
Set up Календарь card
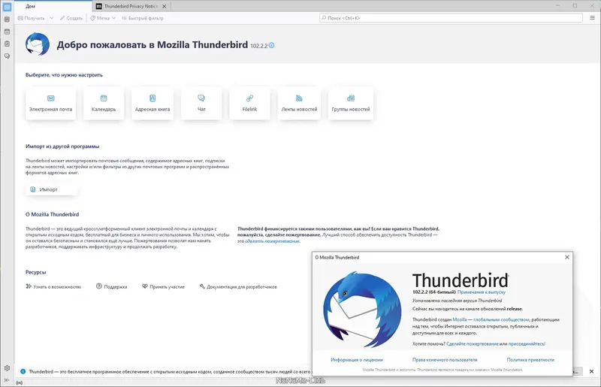click(x=104, y=104)
